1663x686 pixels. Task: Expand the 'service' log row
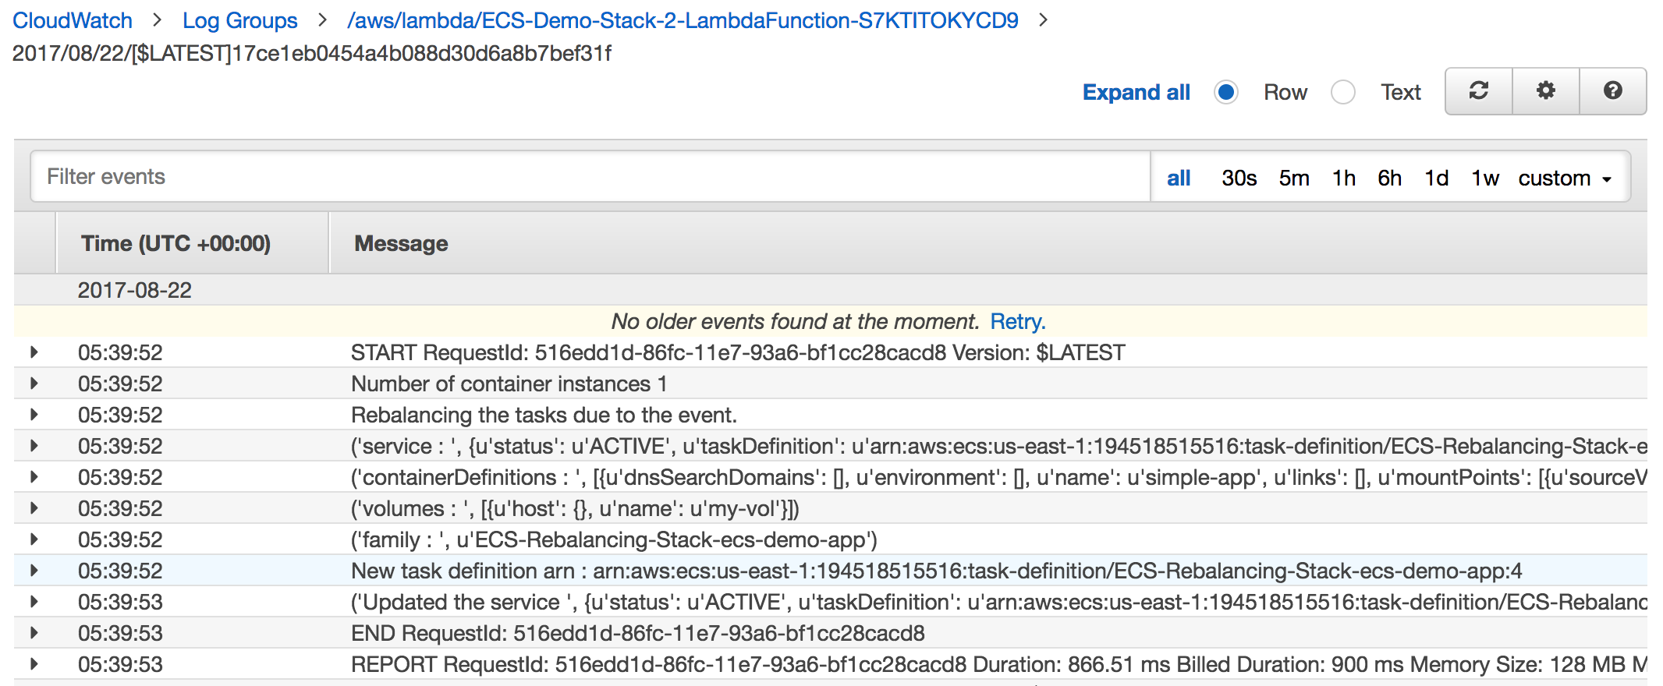click(34, 446)
